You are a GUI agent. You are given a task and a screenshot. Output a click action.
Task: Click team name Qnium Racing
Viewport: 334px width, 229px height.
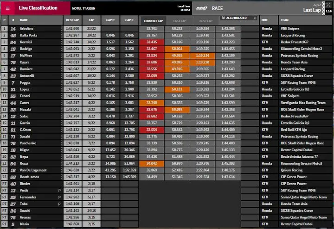pos(291,170)
